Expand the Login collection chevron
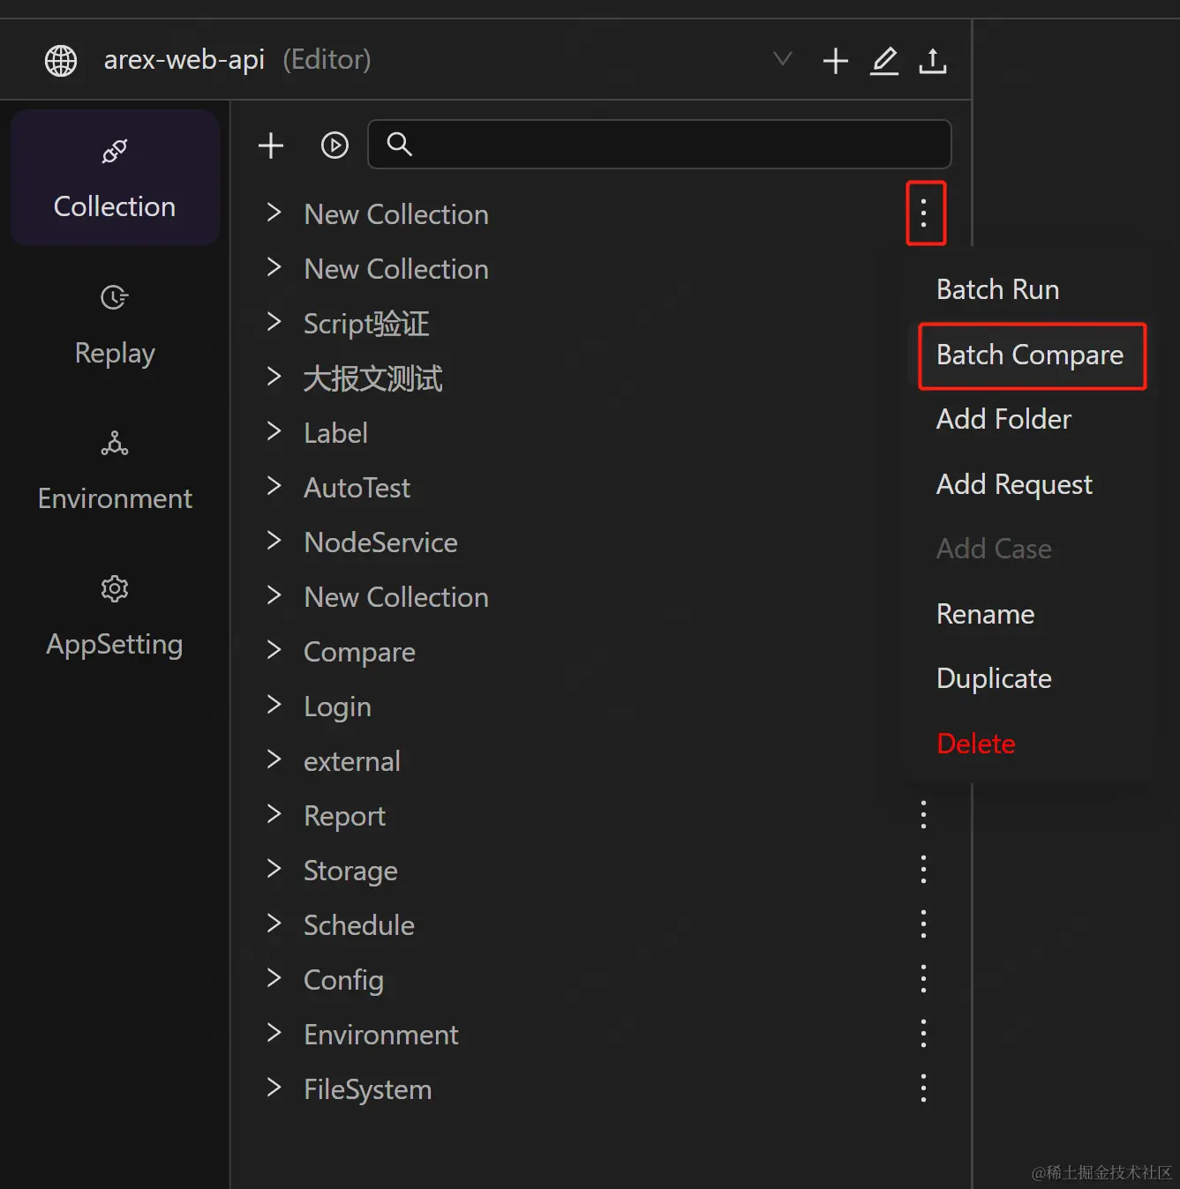The width and height of the screenshot is (1180, 1189). pos(274,706)
